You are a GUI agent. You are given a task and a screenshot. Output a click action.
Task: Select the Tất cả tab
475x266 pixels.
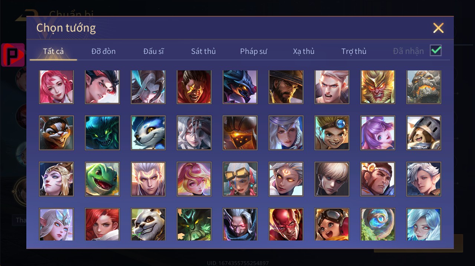click(53, 51)
